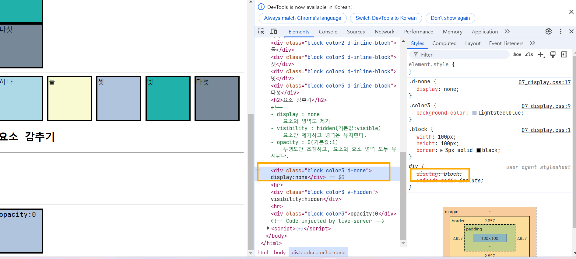Select the block color5 d-inline-block node
576x259 pixels.
(333, 89)
